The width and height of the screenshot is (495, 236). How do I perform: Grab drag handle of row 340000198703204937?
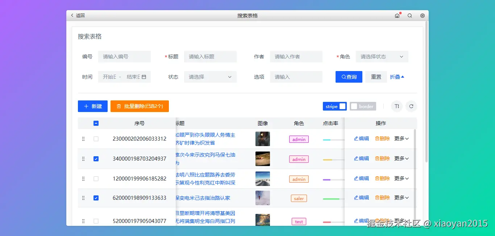click(83, 159)
